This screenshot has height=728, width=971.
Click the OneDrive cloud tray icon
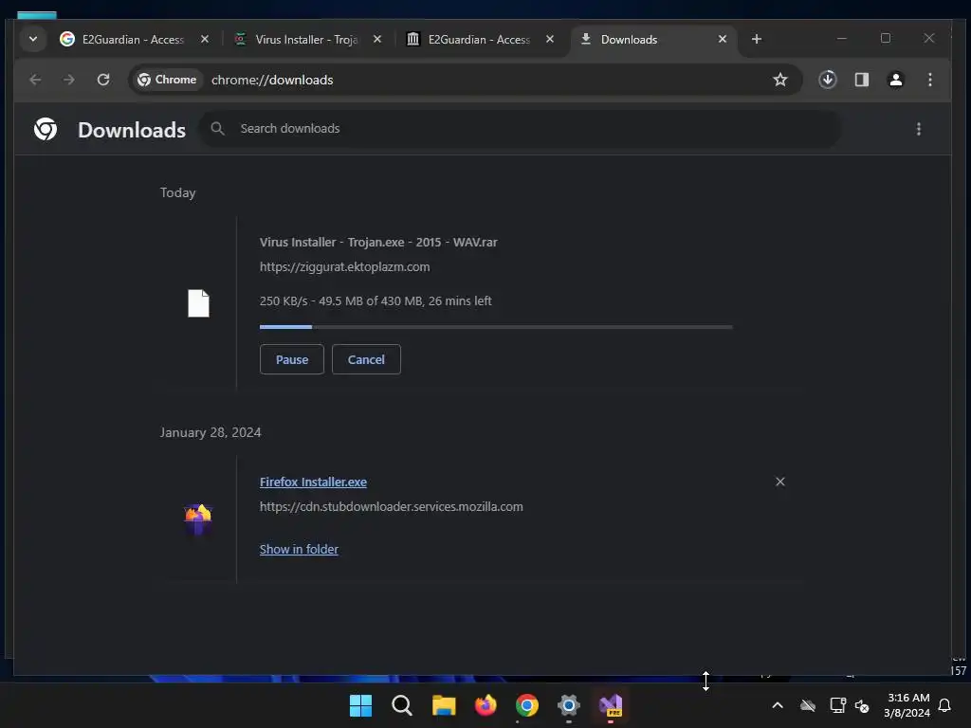point(808,705)
